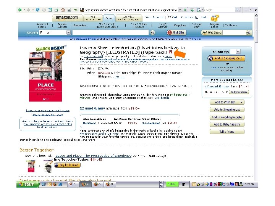Reload the page with the blue refresh icon
This screenshot has width=275, height=206.
click(x=37, y=10)
